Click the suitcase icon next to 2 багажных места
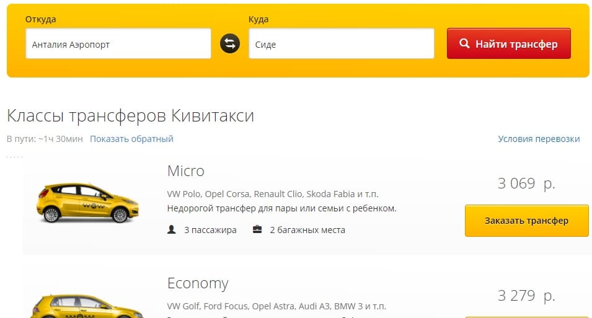The image size is (592, 318). click(x=257, y=229)
